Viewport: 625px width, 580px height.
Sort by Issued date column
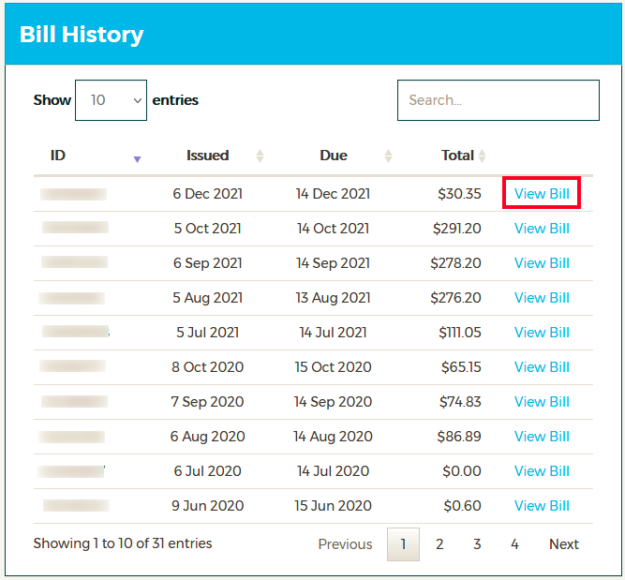[x=208, y=156]
